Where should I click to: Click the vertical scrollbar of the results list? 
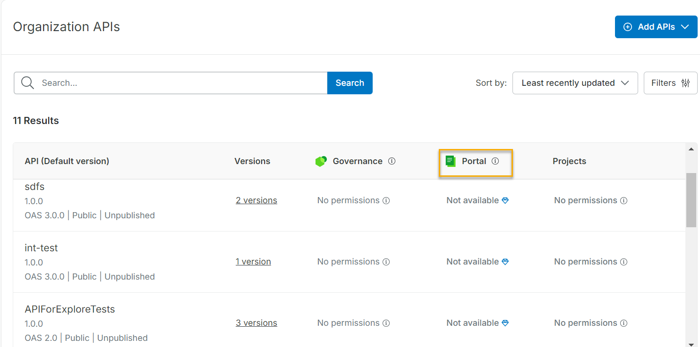click(691, 198)
